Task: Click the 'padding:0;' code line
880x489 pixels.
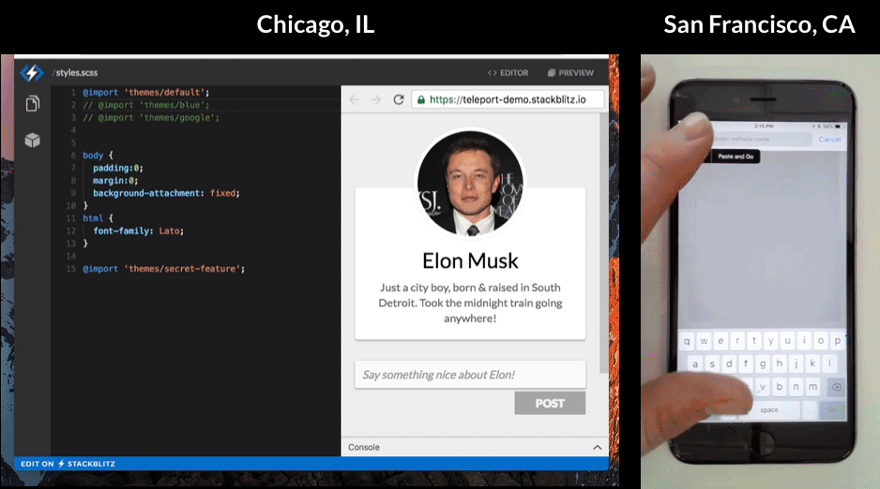Action: pos(118,168)
